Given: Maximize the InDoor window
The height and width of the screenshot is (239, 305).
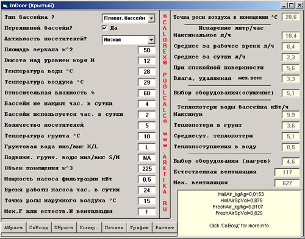Looking at the screenshot, I should (x=291, y=5).
